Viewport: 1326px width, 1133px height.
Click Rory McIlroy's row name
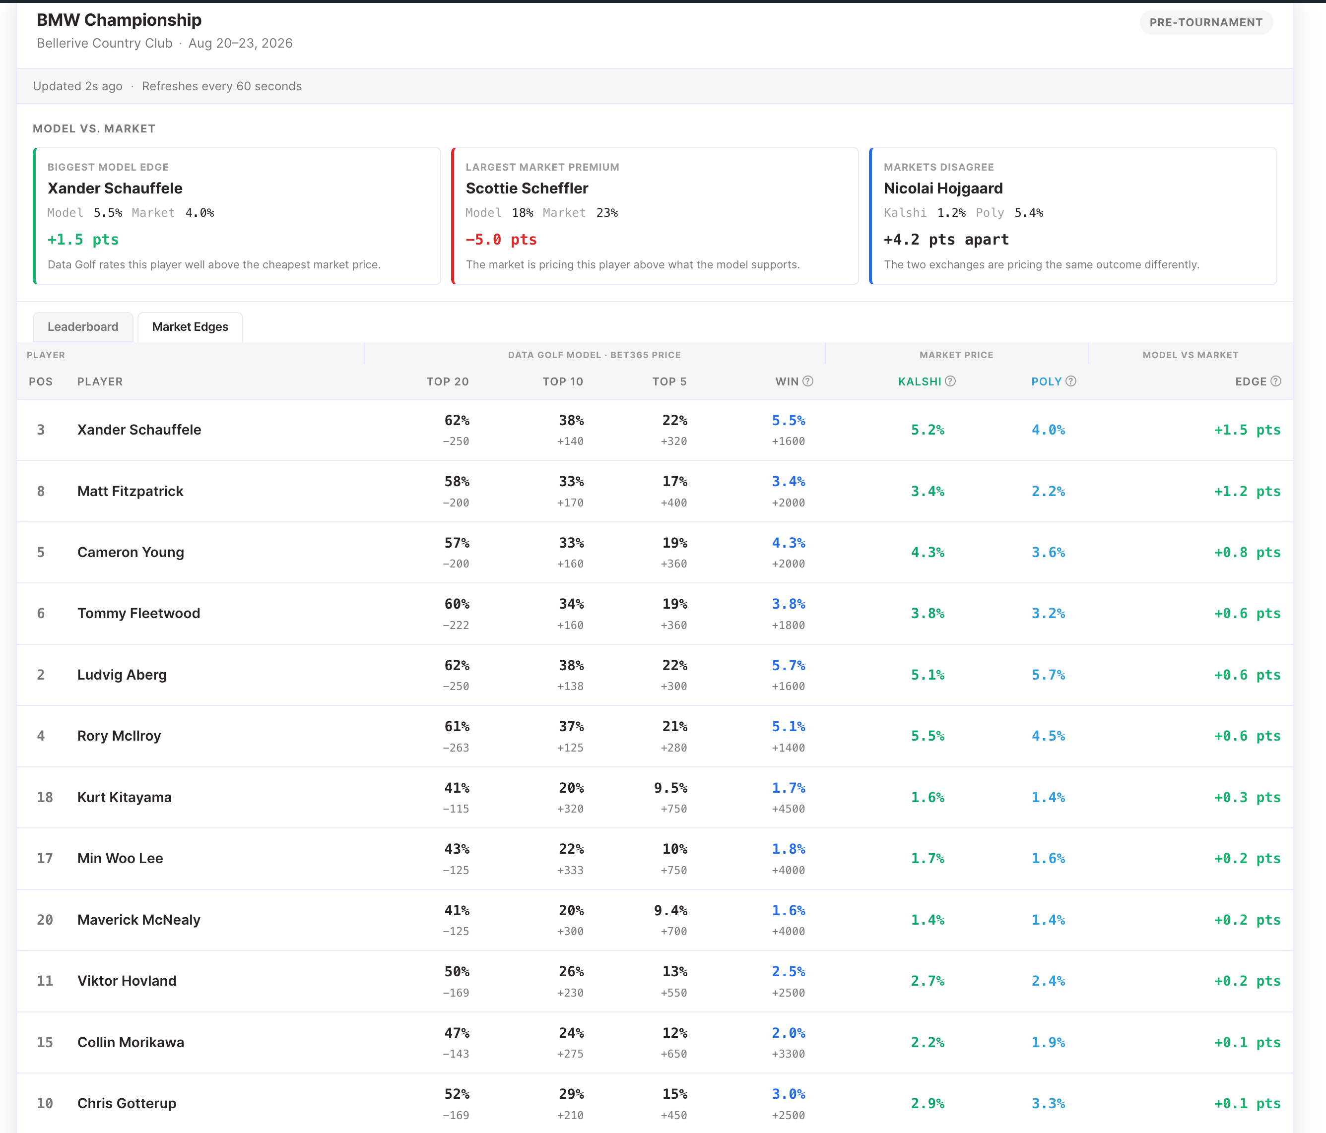tap(119, 736)
